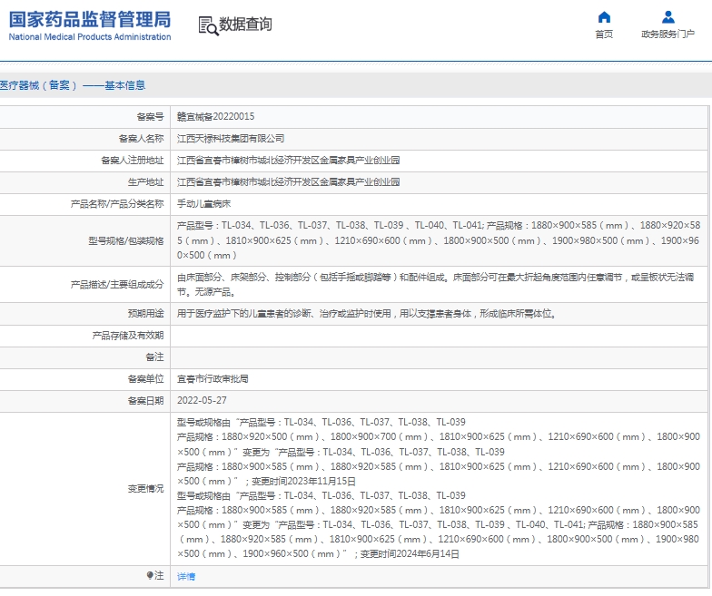Go to 首页 link text

604,34
